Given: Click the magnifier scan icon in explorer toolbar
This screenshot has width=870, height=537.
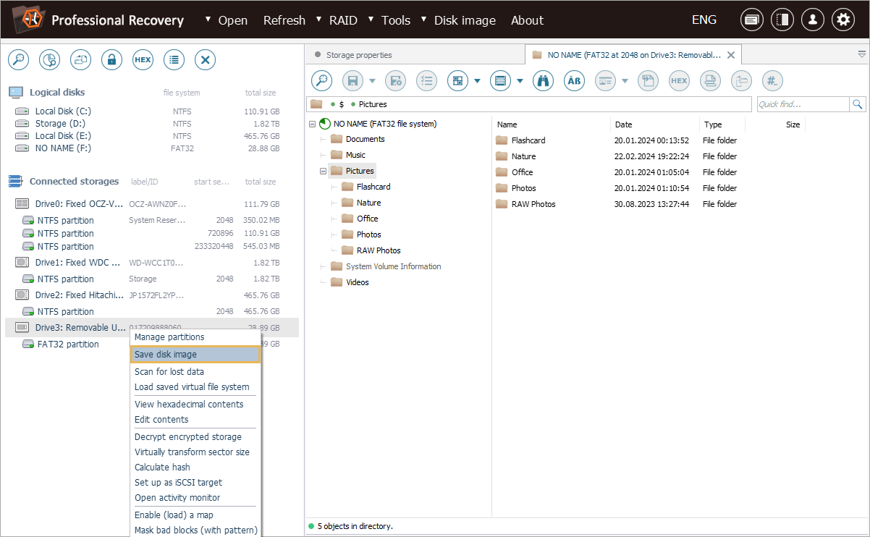Looking at the screenshot, I should [x=321, y=81].
